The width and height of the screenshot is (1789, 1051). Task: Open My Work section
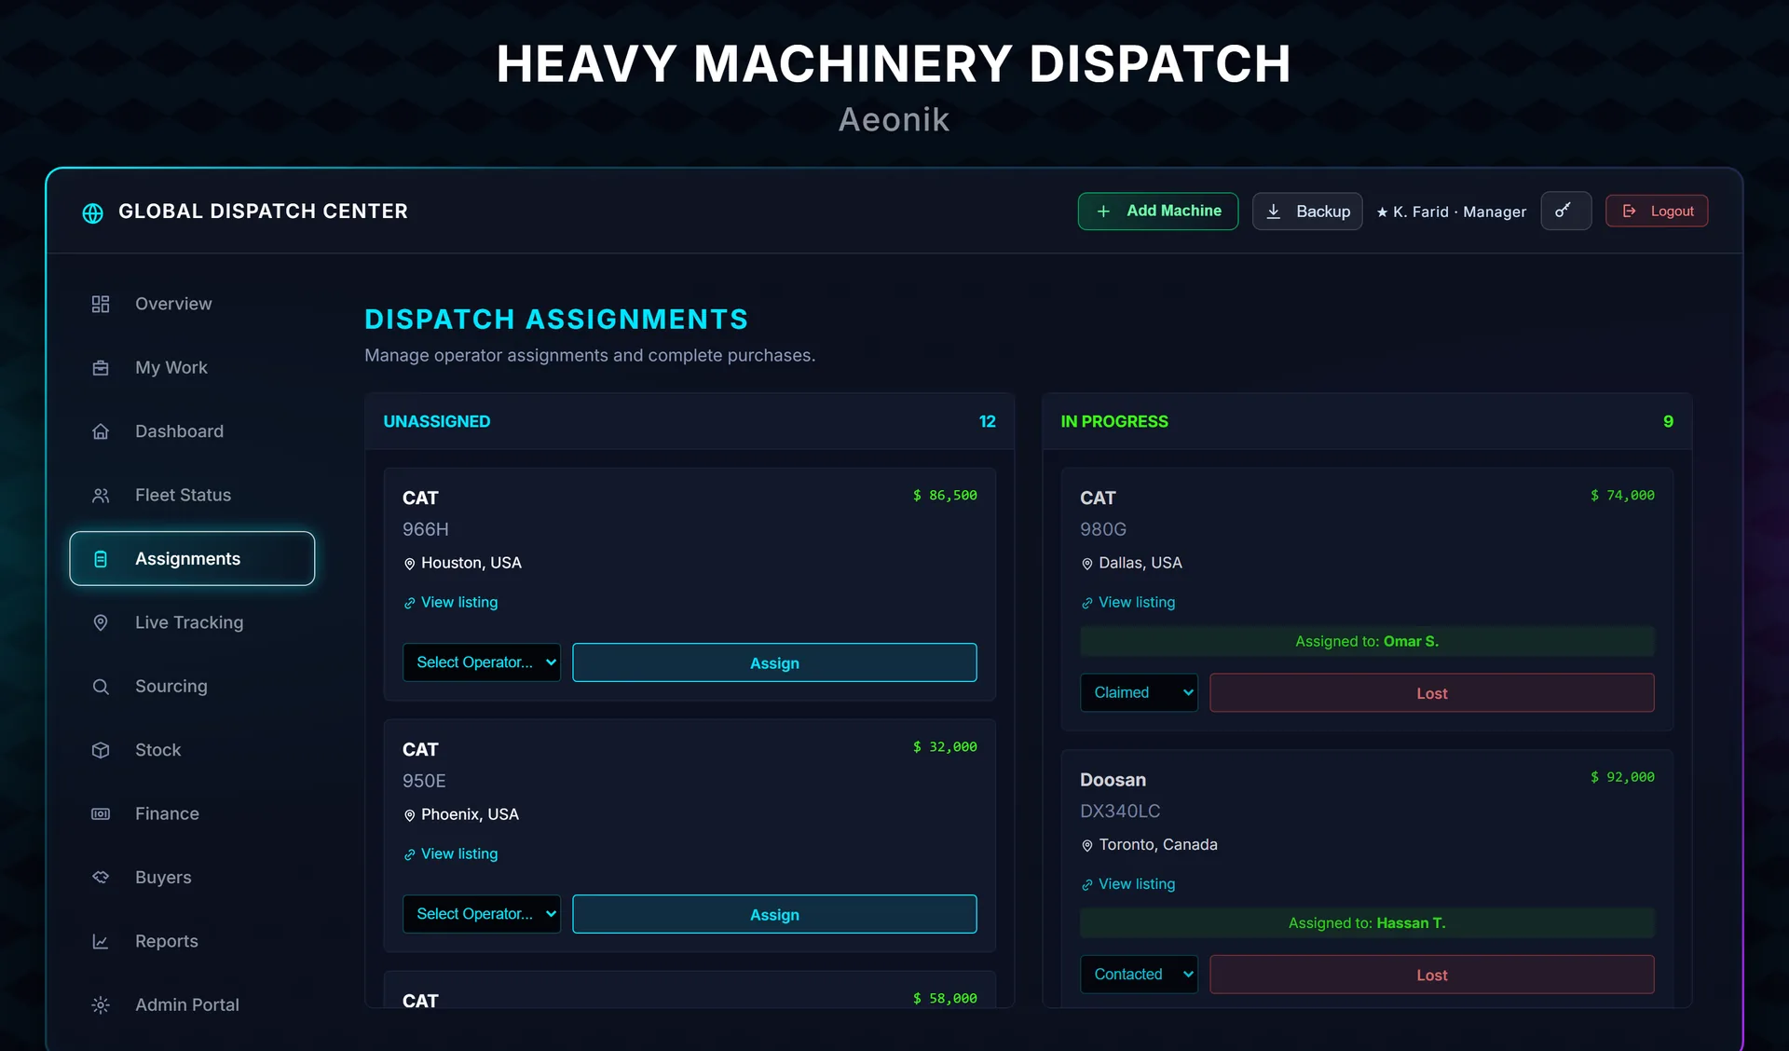[192, 368]
